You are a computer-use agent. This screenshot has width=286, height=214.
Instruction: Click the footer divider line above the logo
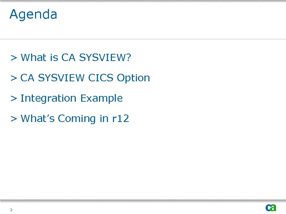[x=143, y=200]
